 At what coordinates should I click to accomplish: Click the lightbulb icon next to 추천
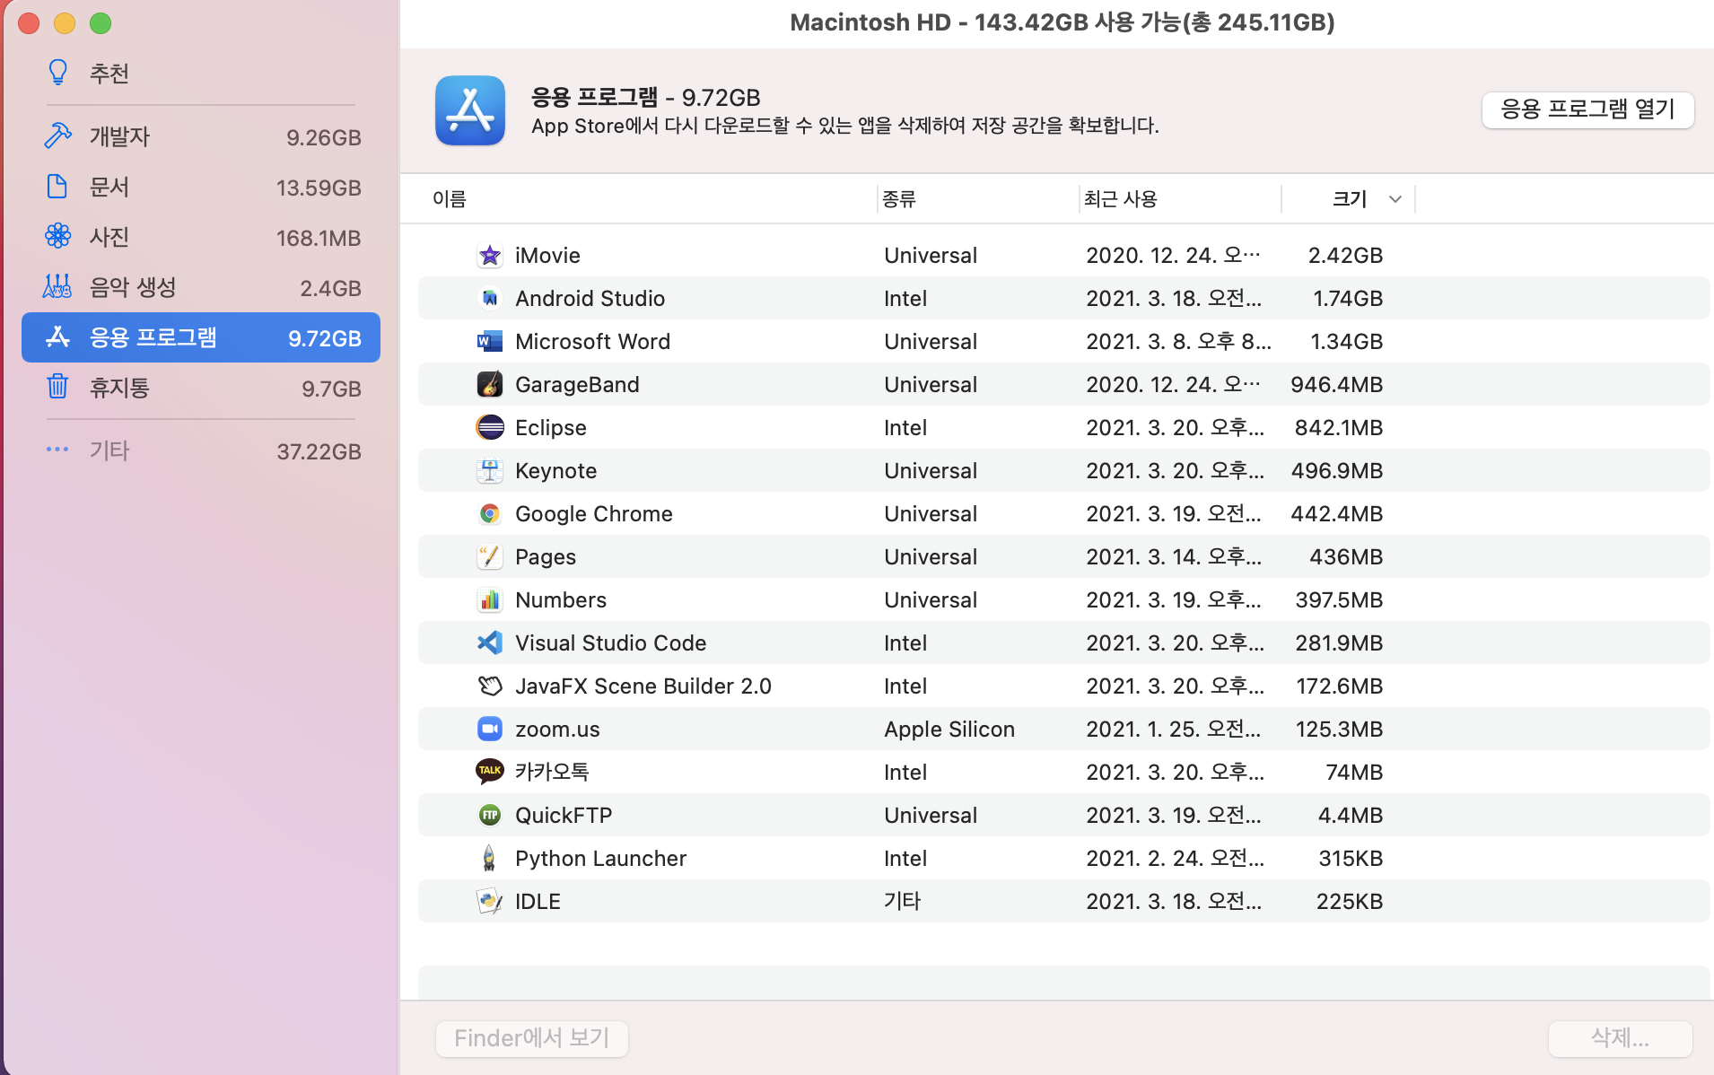point(57,72)
